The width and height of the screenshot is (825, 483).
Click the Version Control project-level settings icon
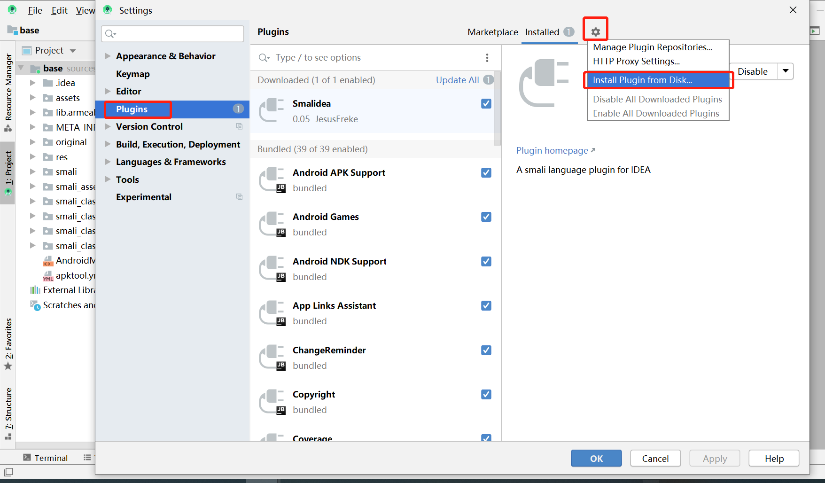click(x=239, y=126)
